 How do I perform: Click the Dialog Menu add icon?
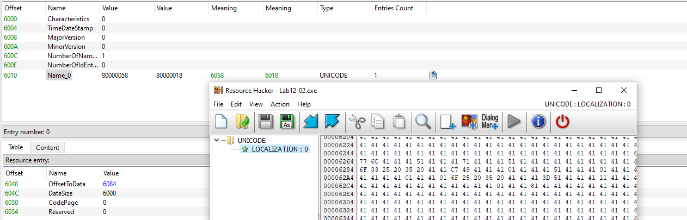pos(490,122)
